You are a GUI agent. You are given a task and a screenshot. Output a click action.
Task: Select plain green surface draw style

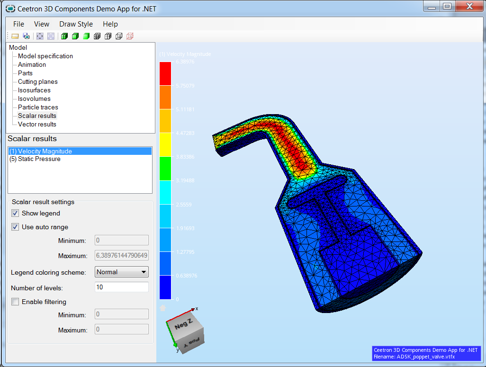click(86, 36)
